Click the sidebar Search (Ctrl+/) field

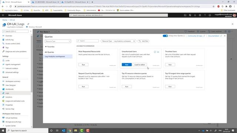[x=15, y=31]
